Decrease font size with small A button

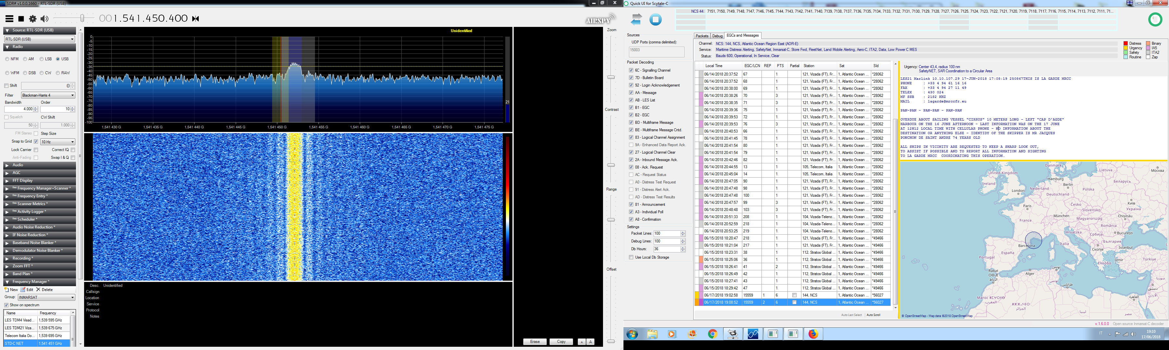582,342
